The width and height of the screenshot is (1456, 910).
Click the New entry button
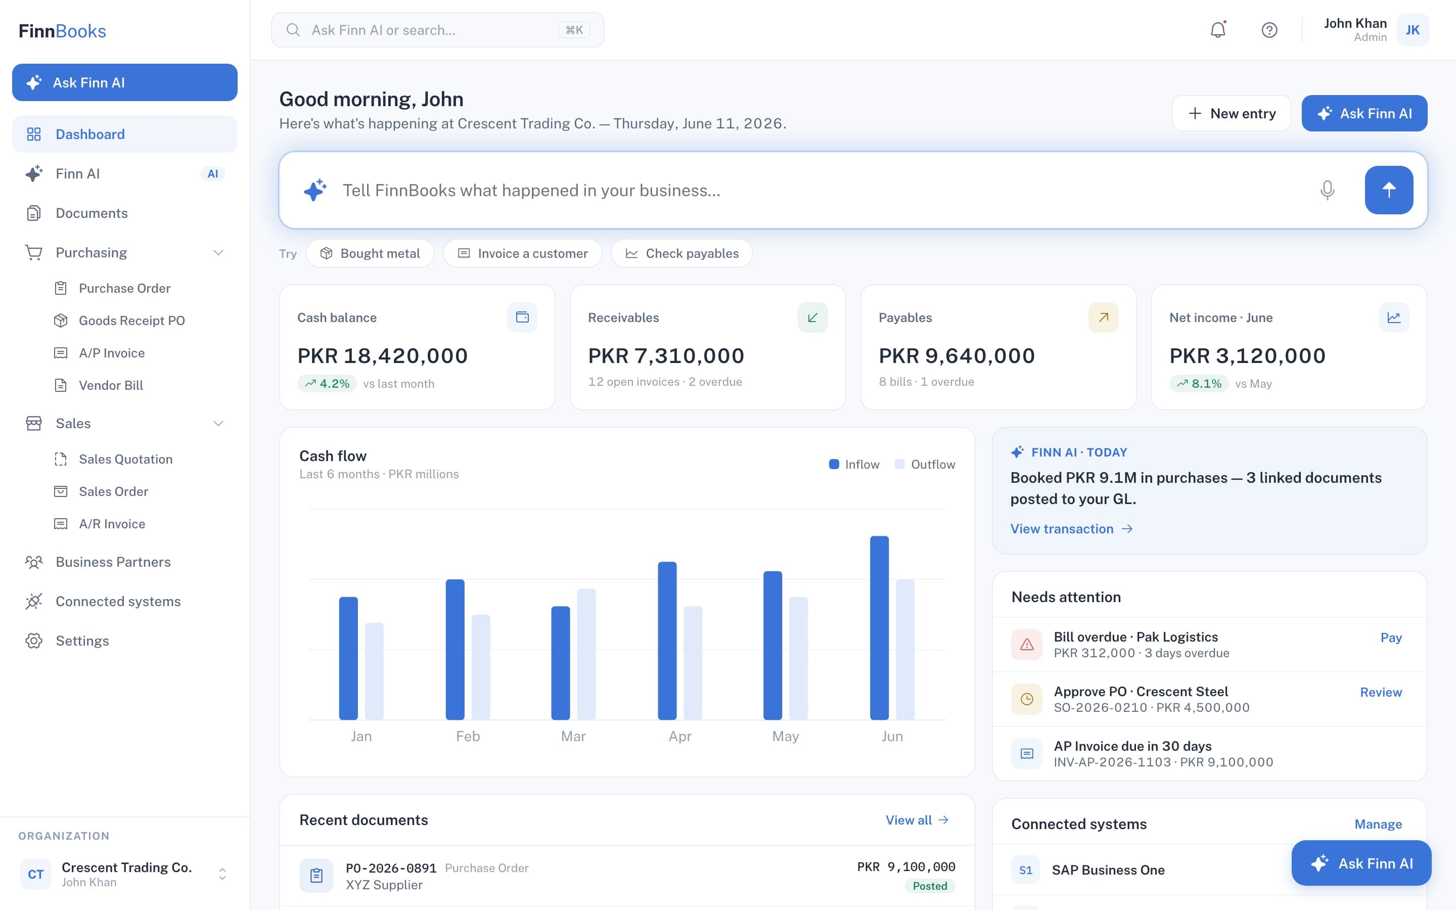click(1231, 113)
